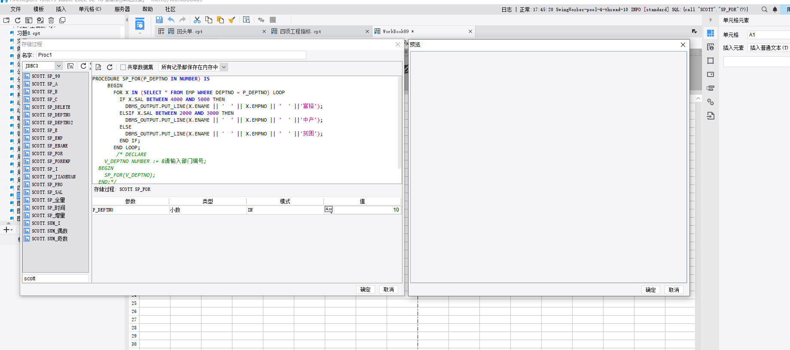Screen dimensions: 790x350
Task: Click 取消 in the stored procedure dialog
Action: coord(388,289)
